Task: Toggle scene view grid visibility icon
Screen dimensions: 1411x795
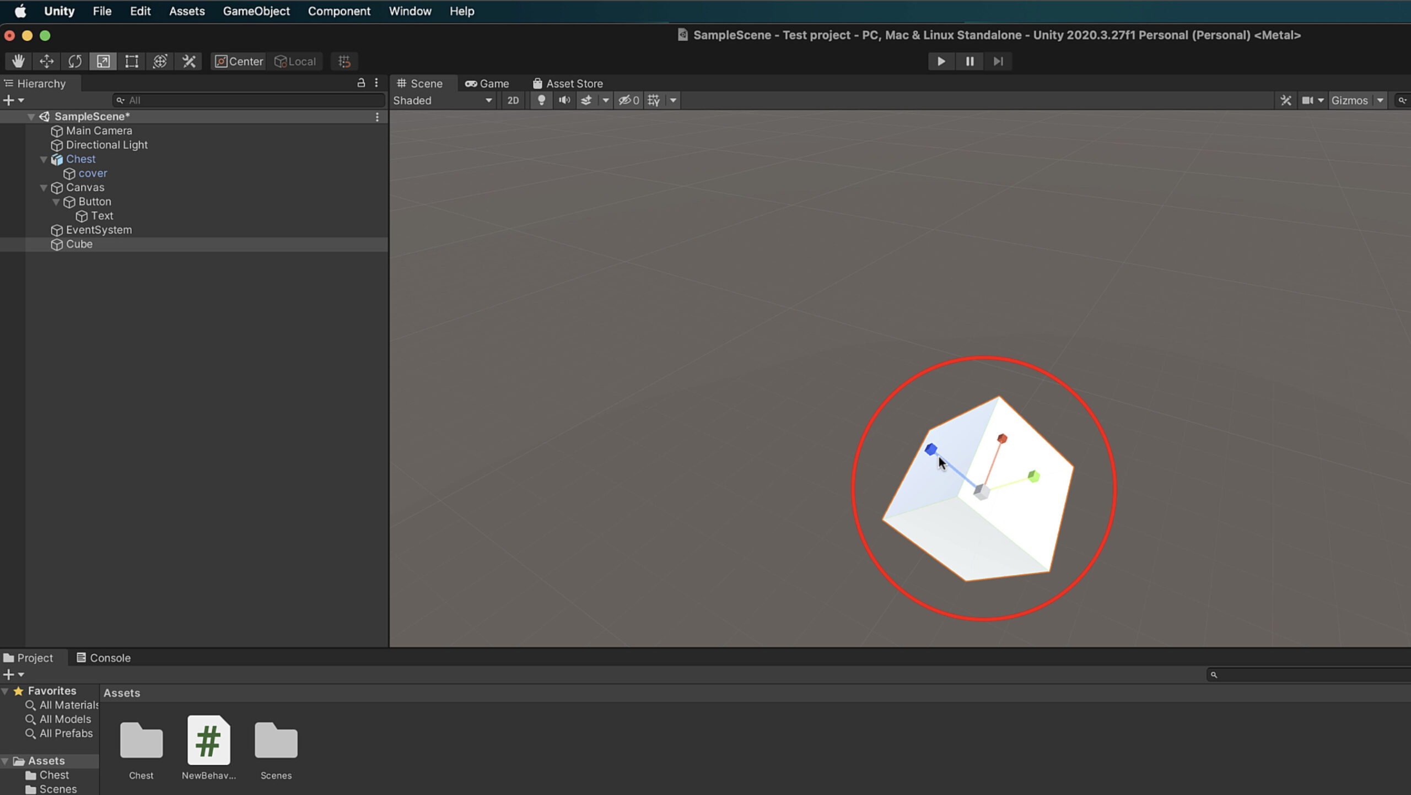Action: click(654, 100)
